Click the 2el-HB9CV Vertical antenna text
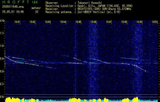The height and width of the screenshot is (102, 160). [99, 12]
